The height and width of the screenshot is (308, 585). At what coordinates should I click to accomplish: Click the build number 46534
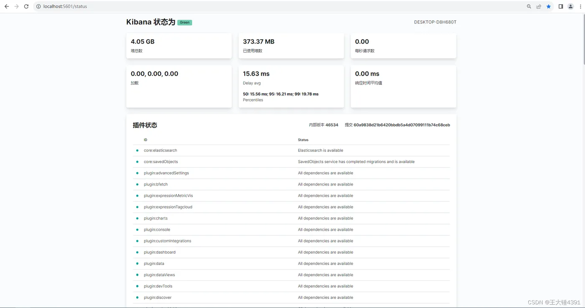pos(332,125)
